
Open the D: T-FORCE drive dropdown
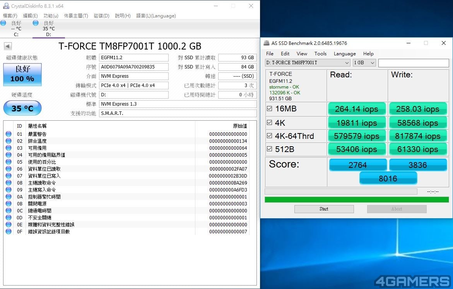308,63
